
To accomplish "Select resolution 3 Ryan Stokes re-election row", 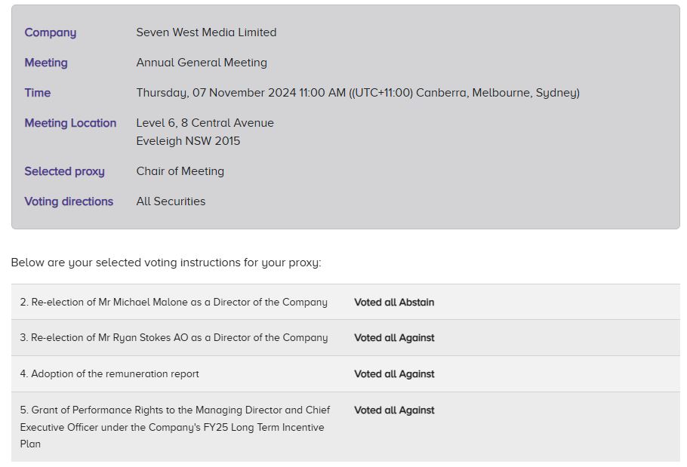I will pyautogui.click(x=345, y=338).
